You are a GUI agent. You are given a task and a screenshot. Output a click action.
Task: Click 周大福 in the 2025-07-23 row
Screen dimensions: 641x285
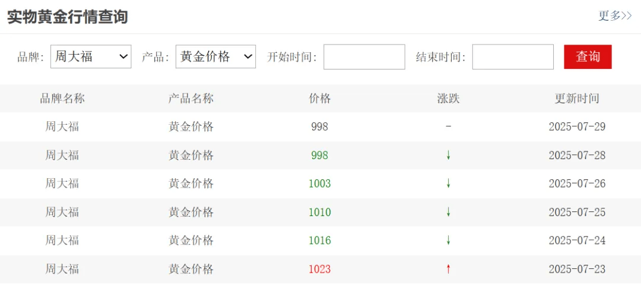pyautogui.click(x=62, y=269)
